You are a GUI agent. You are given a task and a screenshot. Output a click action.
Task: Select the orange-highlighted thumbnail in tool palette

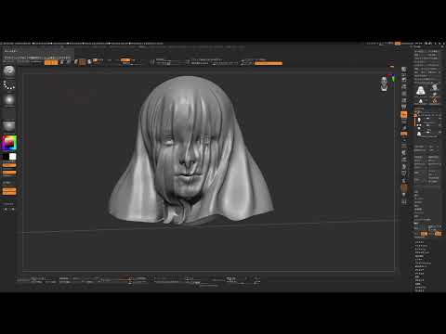(x=435, y=100)
